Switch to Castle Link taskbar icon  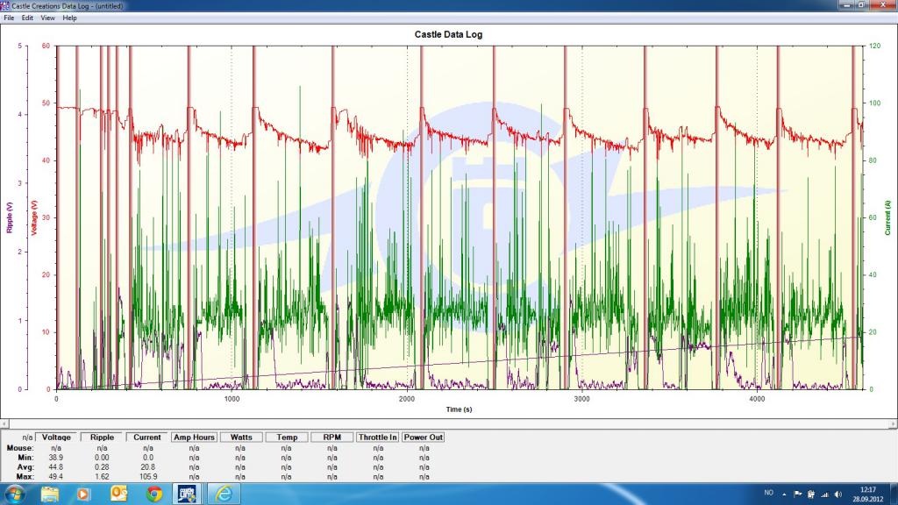point(188,494)
